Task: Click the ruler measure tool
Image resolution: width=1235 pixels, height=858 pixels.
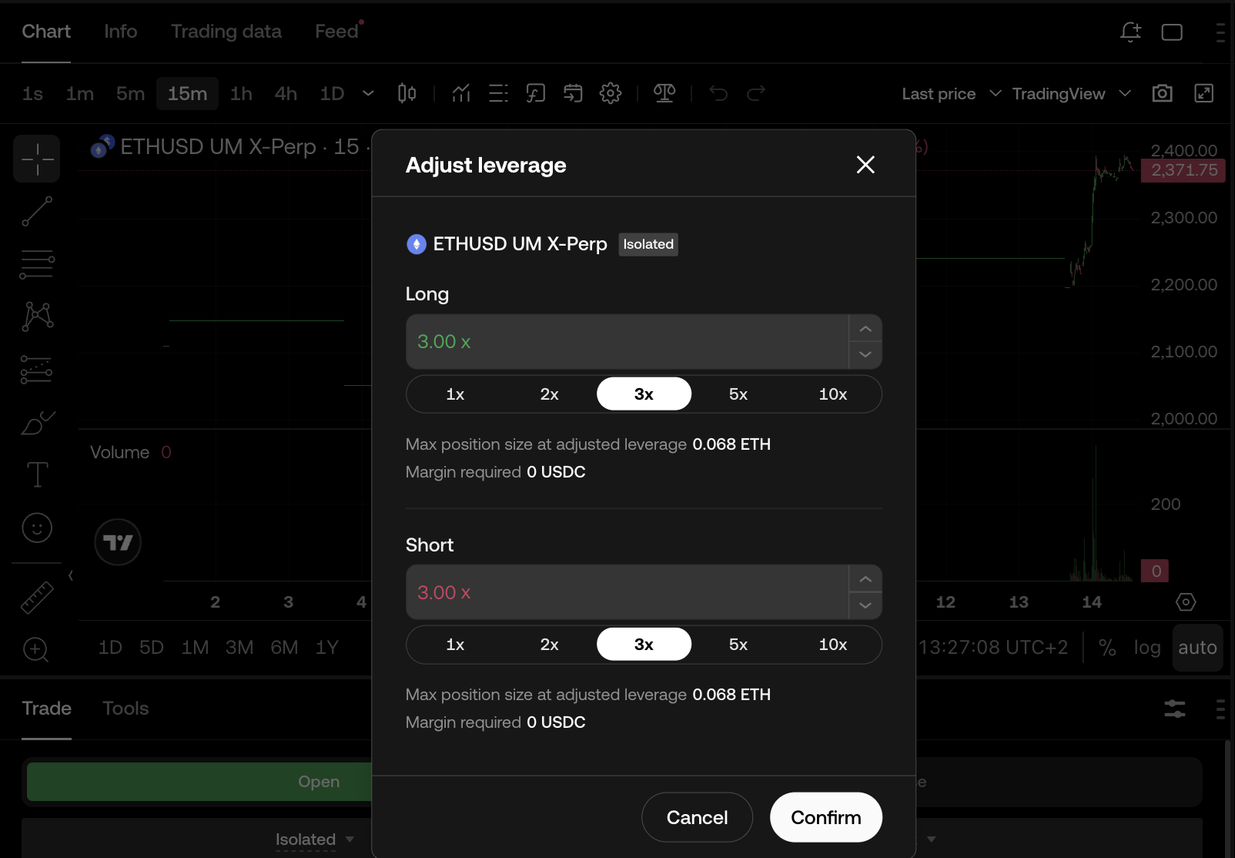Action: pyautogui.click(x=37, y=598)
